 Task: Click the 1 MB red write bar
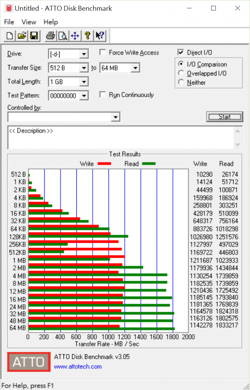(77, 257)
